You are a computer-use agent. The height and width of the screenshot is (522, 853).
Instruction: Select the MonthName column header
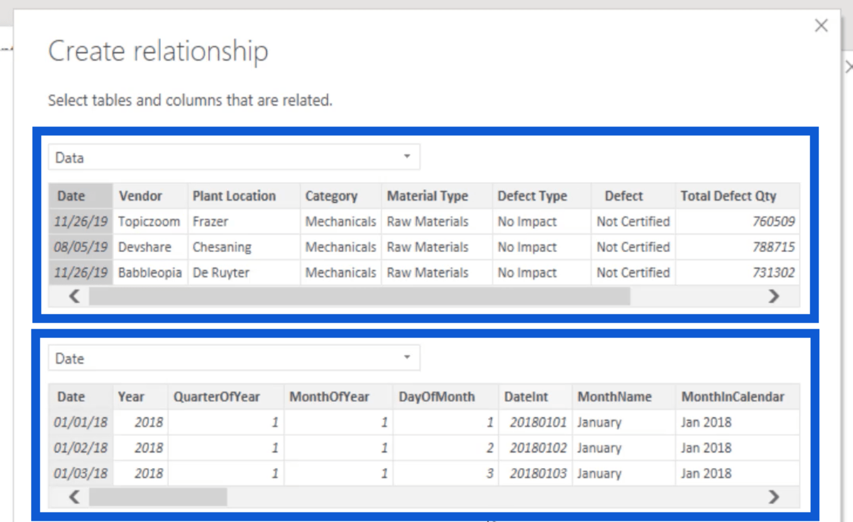tap(624, 397)
